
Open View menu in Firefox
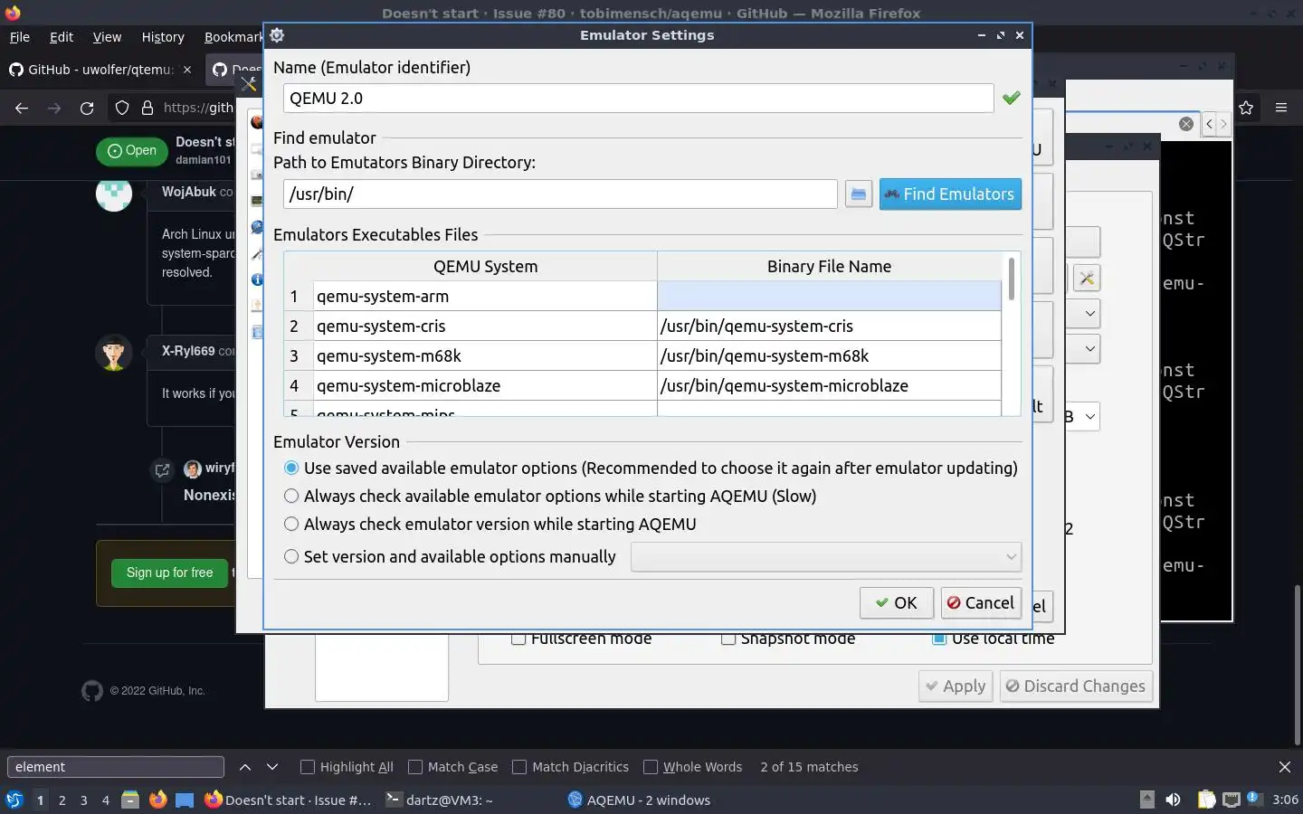tap(107, 37)
